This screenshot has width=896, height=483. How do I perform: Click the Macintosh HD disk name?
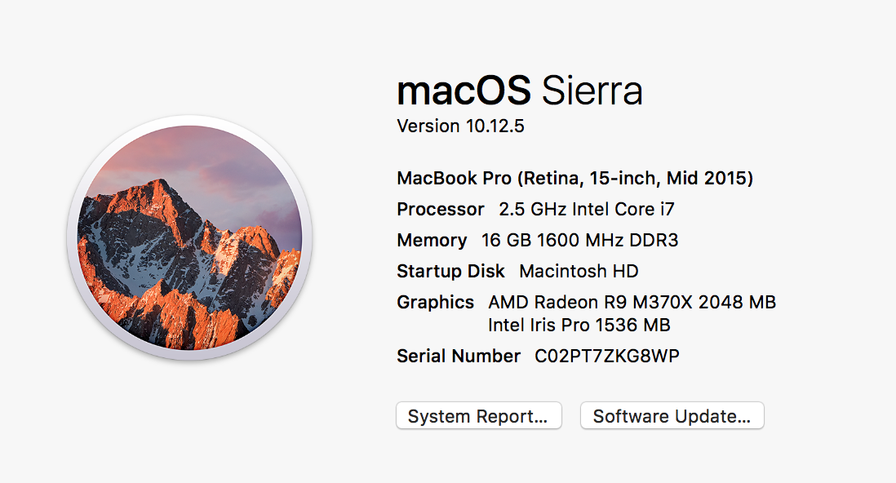[x=579, y=271]
